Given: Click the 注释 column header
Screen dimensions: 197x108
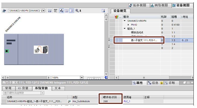Looking at the screenshot, I should (x=154, y=97).
